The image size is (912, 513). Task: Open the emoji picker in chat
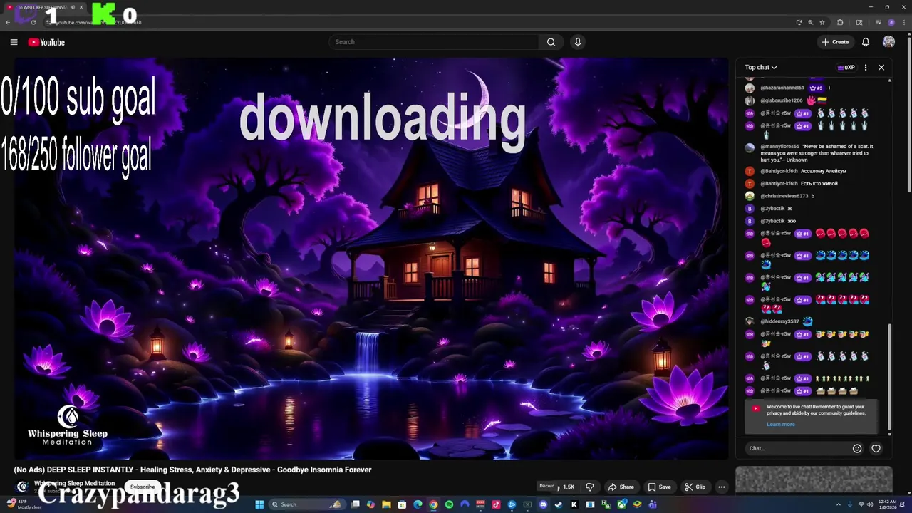click(857, 448)
